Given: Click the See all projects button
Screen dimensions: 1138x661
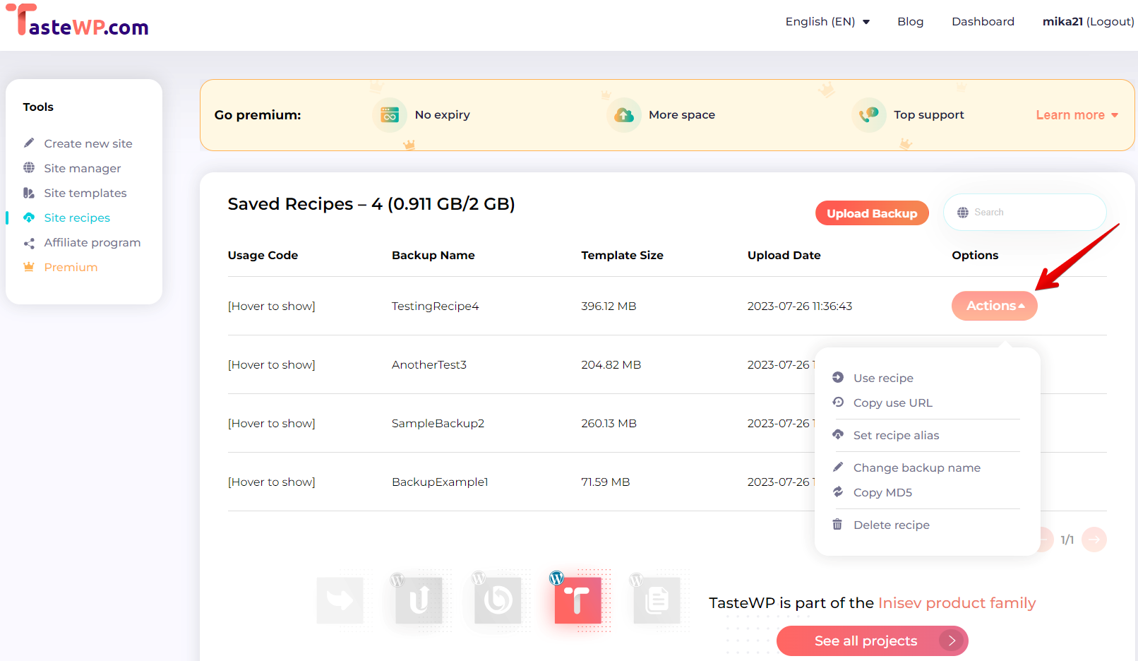Looking at the screenshot, I should [x=872, y=641].
